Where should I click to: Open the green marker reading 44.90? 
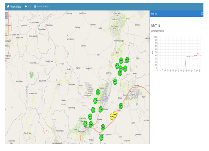pyautogui.click(x=91, y=124)
